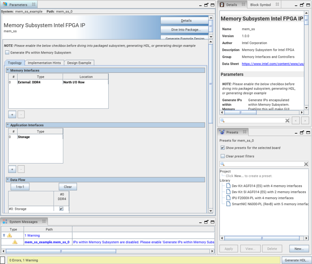Toggle Show presets for the selected board

pyautogui.click(x=223, y=148)
